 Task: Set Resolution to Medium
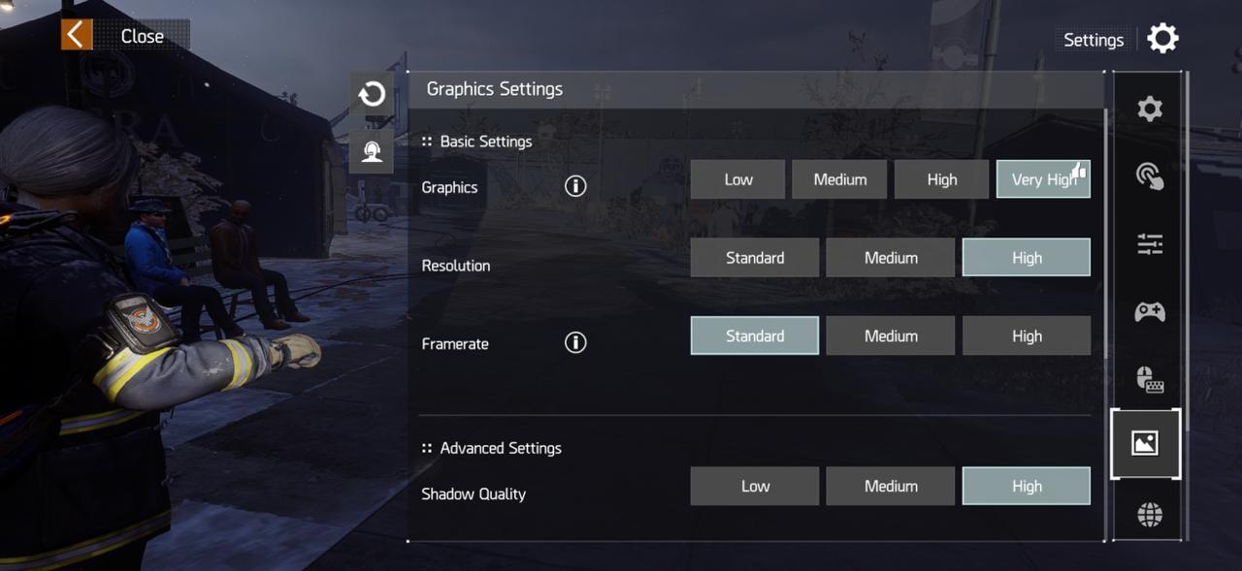890,257
